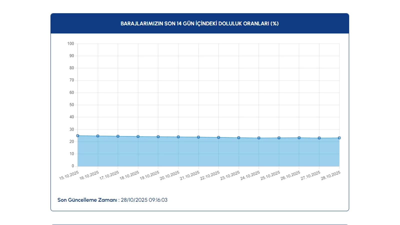The height and width of the screenshot is (225, 400).
Task: Click the 100 label on the y-axis
Action: (70, 43)
